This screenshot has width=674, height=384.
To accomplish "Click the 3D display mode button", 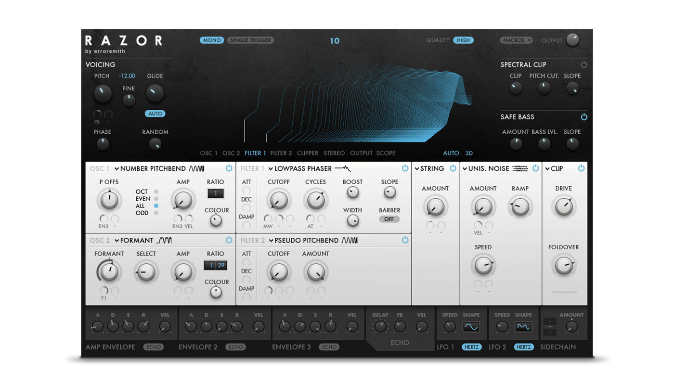I will (x=469, y=153).
